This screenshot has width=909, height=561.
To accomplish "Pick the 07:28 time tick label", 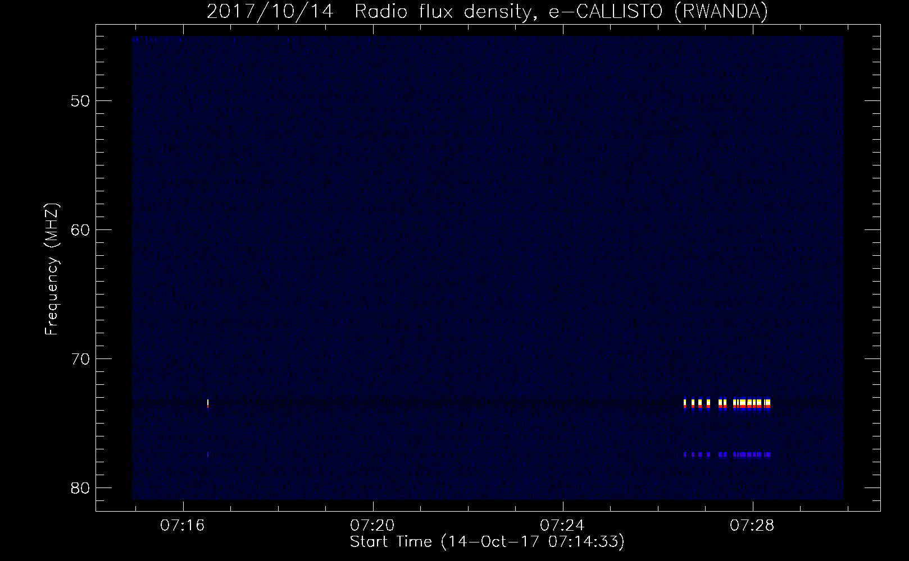I will pos(752,526).
